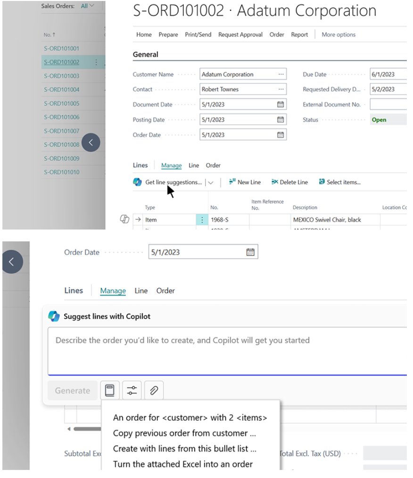The height and width of the screenshot is (478, 413).
Task: Choose 'Create with lines from this bullet list'
Action: point(185,448)
